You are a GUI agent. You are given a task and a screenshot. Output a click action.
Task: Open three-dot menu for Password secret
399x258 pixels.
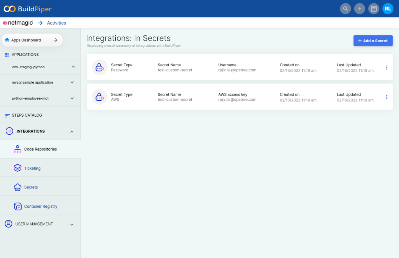(x=387, y=68)
